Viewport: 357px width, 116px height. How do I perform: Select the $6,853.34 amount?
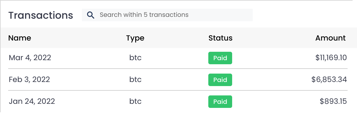point(329,80)
